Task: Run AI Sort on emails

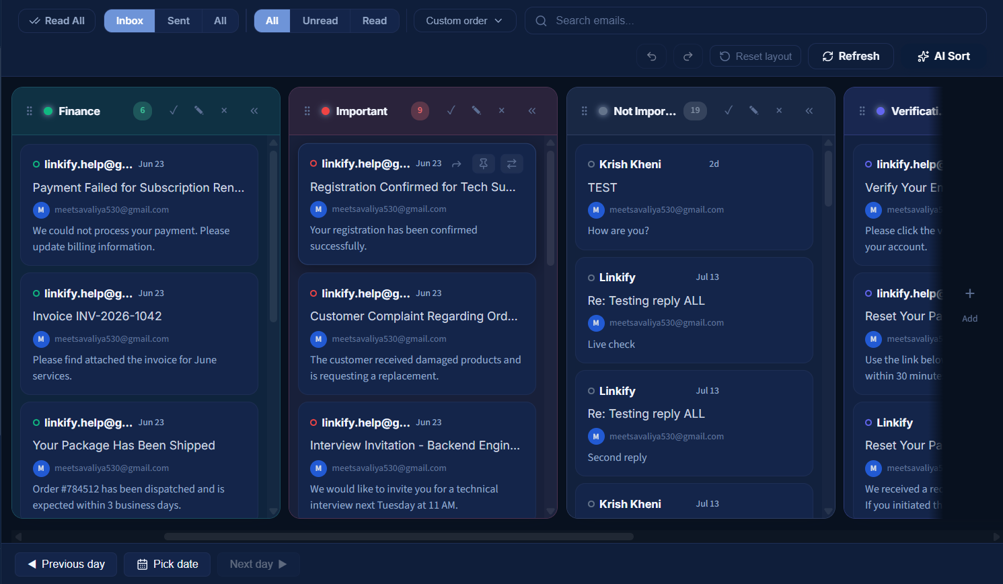Action: coord(944,57)
